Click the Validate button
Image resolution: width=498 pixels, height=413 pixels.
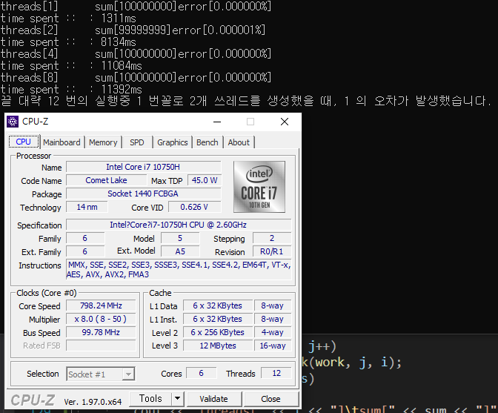click(213, 399)
